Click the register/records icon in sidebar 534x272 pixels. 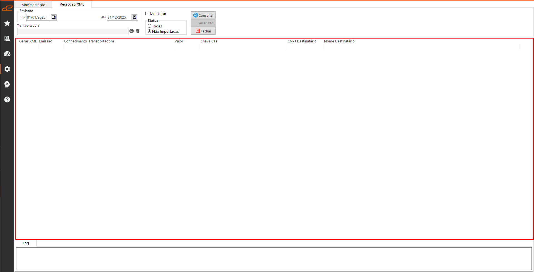tap(7, 39)
